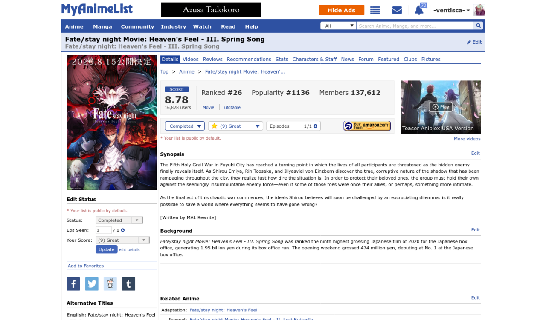Click the Fate/stay night Movie breadcrumb link
Image resolution: width=546 pixels, height=320 pixels.
[x=245, y=72]
